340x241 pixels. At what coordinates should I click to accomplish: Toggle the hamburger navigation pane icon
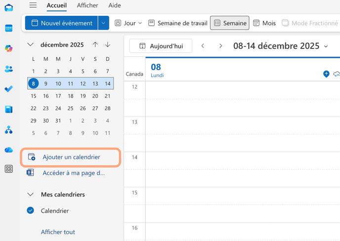[33, 5]
